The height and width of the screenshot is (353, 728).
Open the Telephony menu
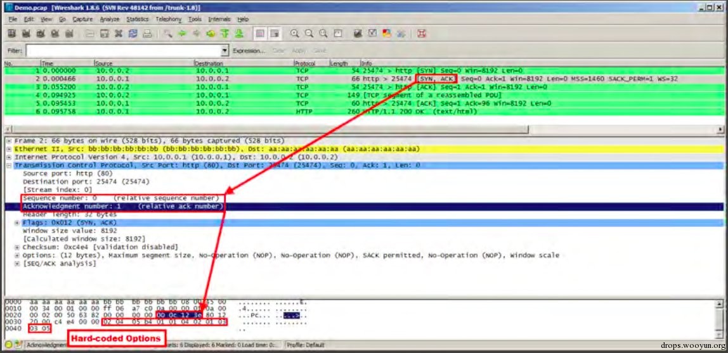pos(169,19)
